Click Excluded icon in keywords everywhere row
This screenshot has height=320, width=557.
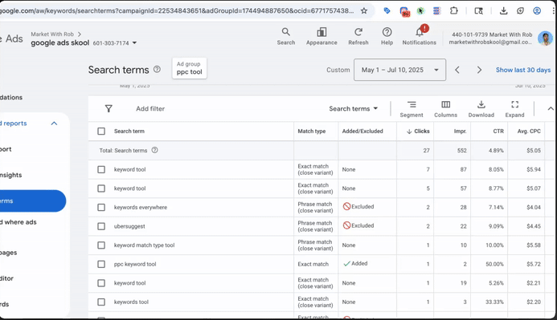point(346,206)
